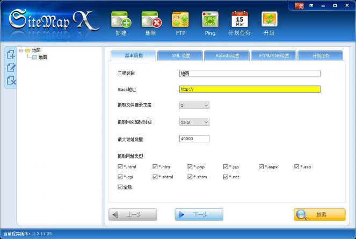Collapse the root 地图 tree folder
The height and width of the screenshot is (239, 356).
(21, 50)
